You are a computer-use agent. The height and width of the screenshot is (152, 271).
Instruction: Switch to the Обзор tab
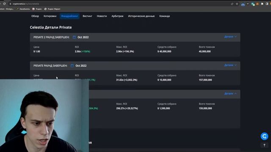tap(35, 16)
